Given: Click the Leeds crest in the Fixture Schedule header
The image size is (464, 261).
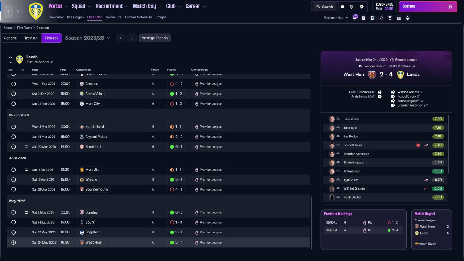Looking at the screenshot, I should click(x=20, y=59).
